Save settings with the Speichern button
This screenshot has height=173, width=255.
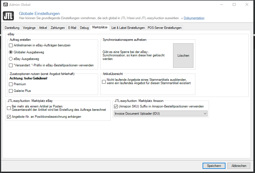tap(214, 166)
